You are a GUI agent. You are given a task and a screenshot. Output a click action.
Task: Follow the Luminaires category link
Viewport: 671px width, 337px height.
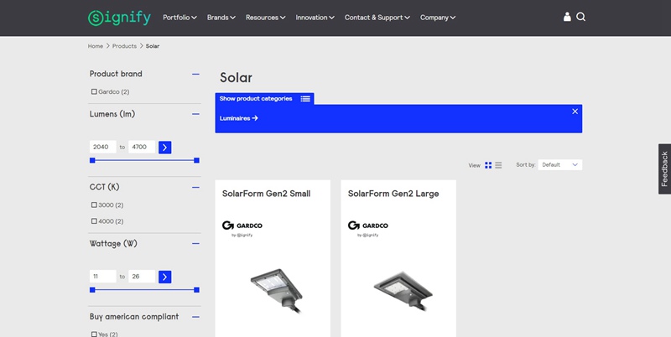click(x=239, y=118)
